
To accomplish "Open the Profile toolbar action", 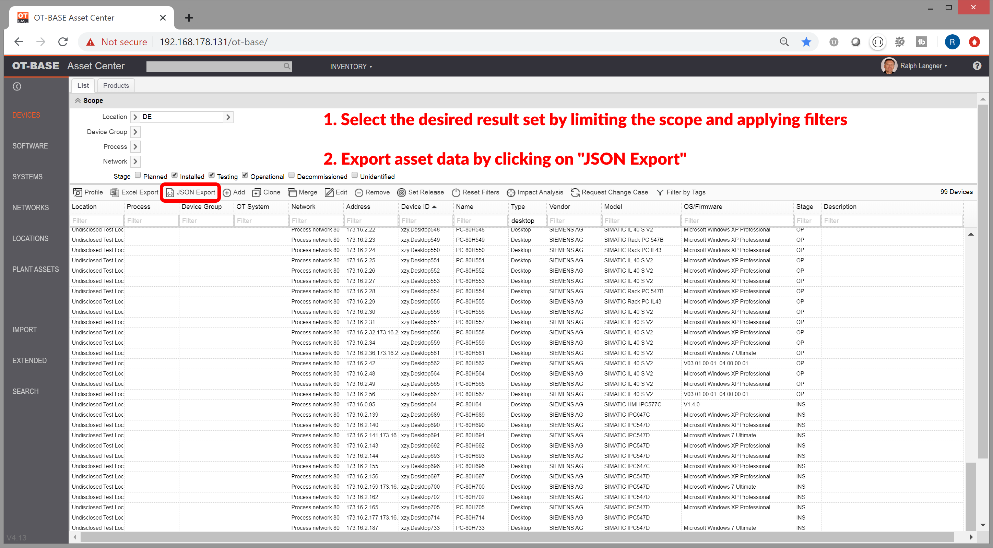I will coord(88,192).
